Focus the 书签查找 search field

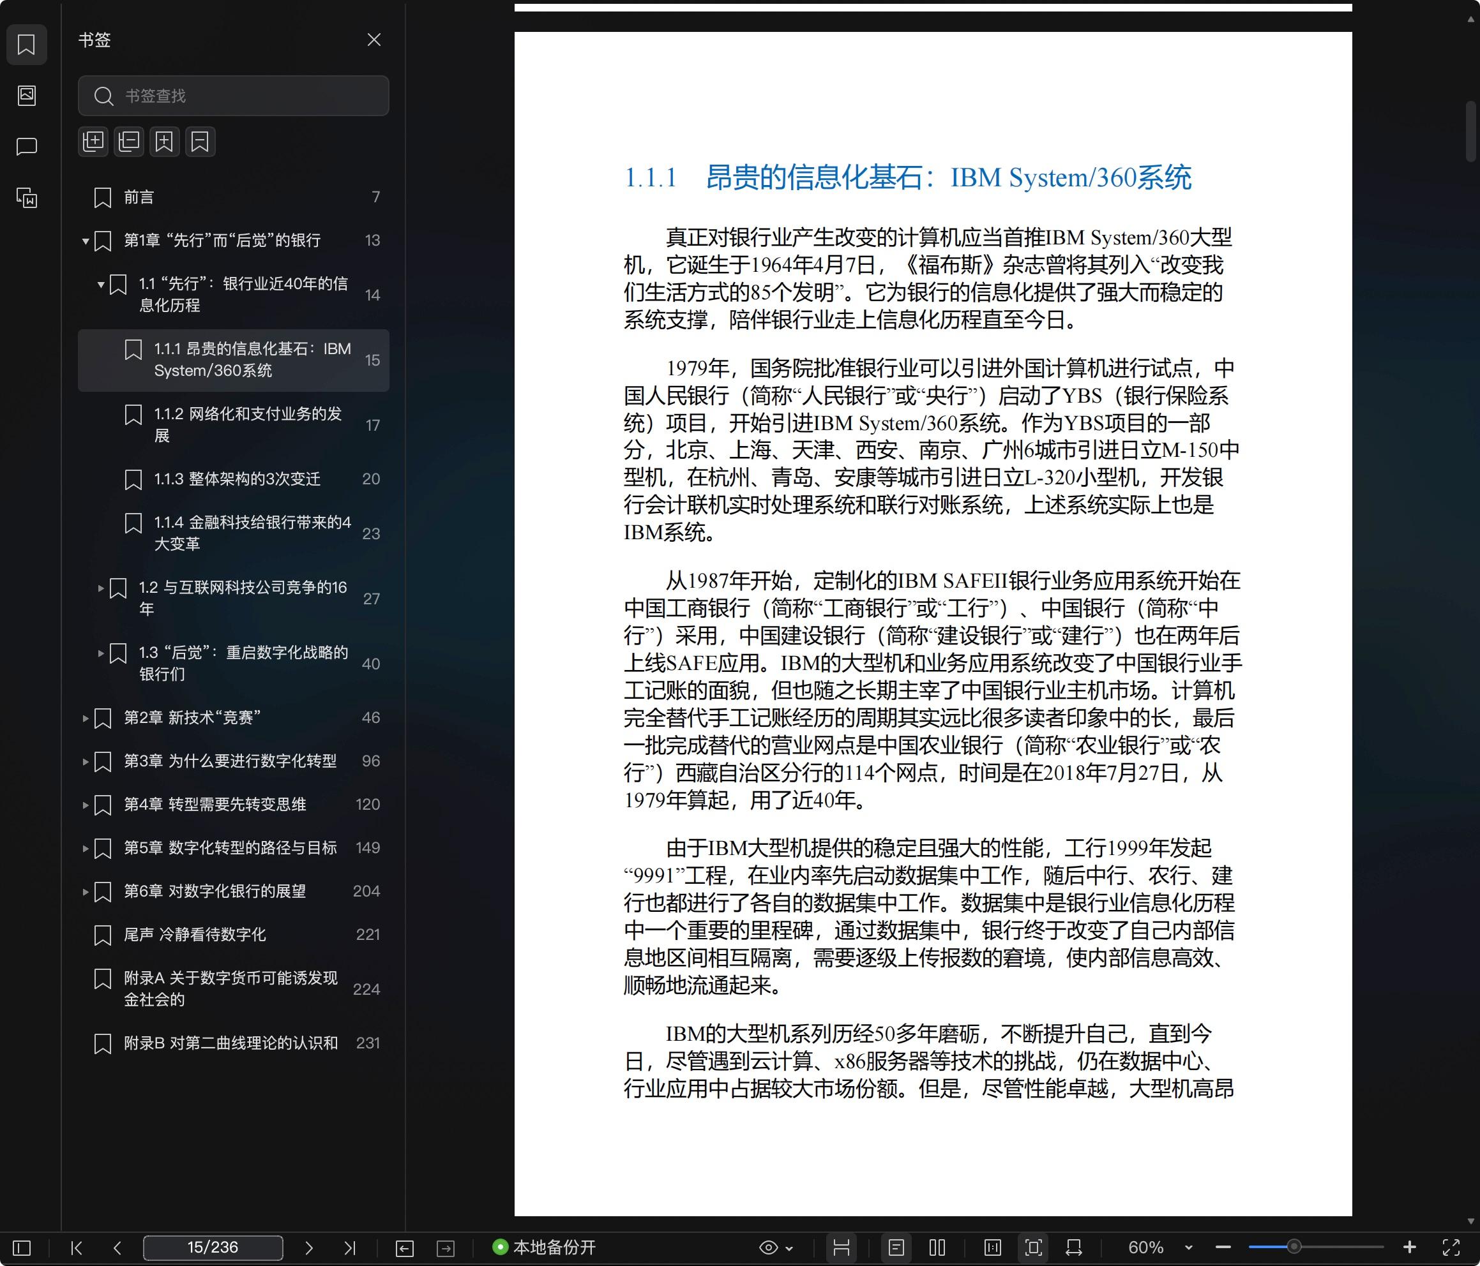(x=234, y=96)
